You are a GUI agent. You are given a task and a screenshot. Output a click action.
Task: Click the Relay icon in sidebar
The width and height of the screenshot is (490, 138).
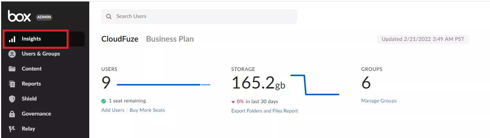[12, 129]
